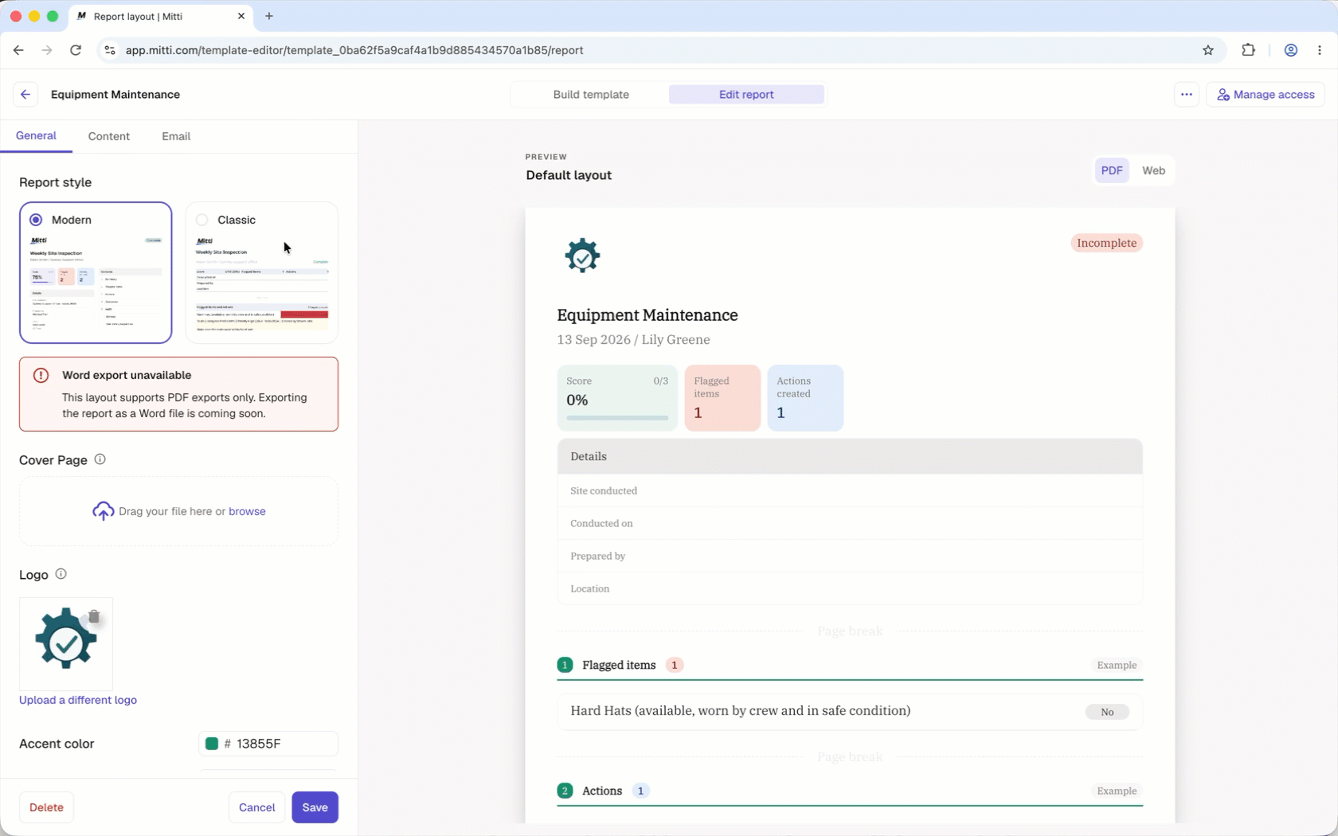
Task: Select the Modern report style radio
Action: coord(36,220)
